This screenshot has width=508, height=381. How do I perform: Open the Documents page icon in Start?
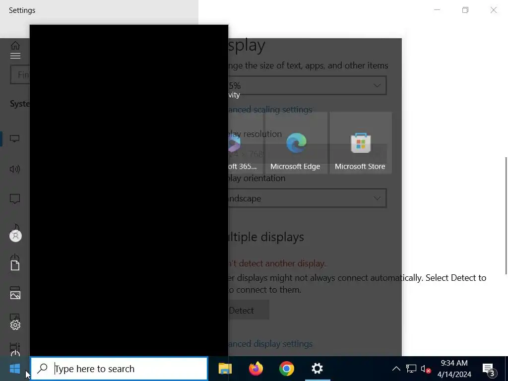pyautogui.click(x=15, y=265)
